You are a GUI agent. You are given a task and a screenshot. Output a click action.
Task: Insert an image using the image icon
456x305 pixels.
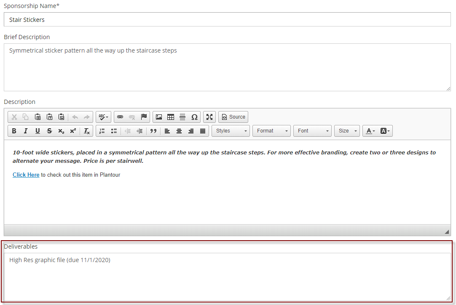pyautogui.click(x=159, y=117)
